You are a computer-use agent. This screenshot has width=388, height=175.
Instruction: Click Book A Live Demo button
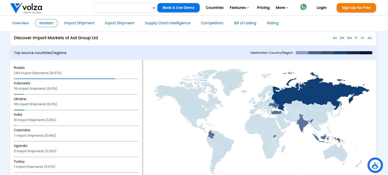pos(178,8)
